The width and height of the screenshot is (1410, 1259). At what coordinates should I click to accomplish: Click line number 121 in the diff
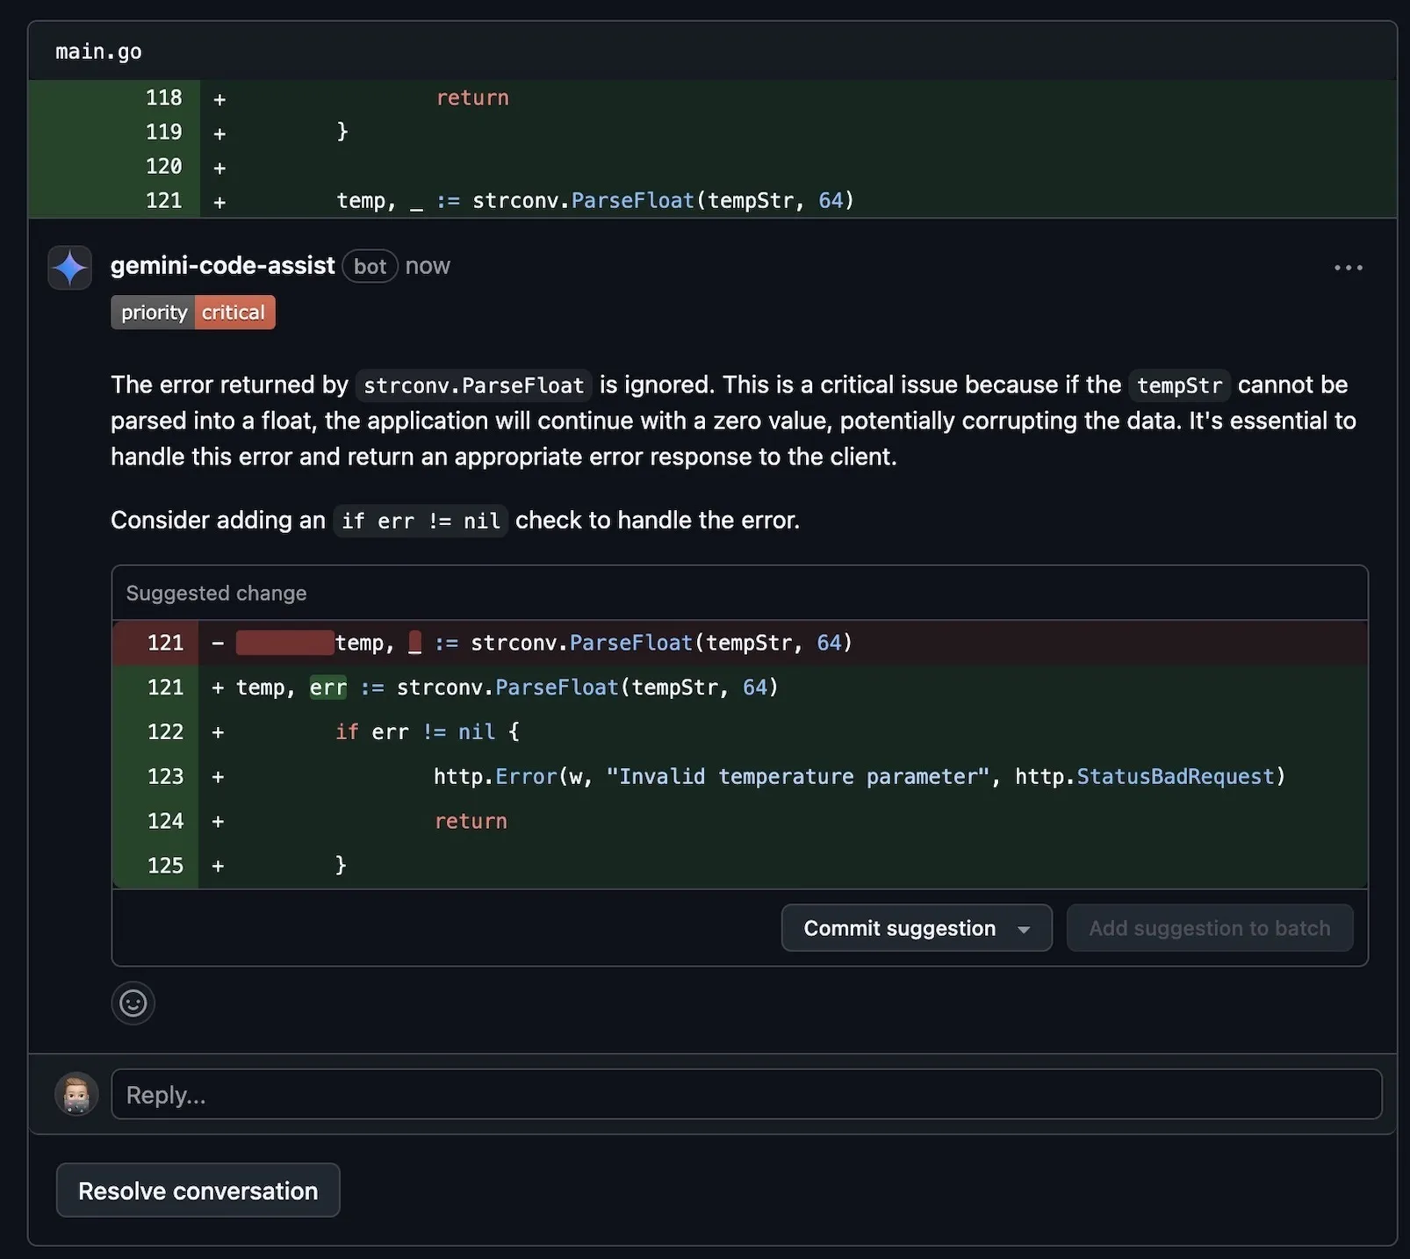[164, 200]
